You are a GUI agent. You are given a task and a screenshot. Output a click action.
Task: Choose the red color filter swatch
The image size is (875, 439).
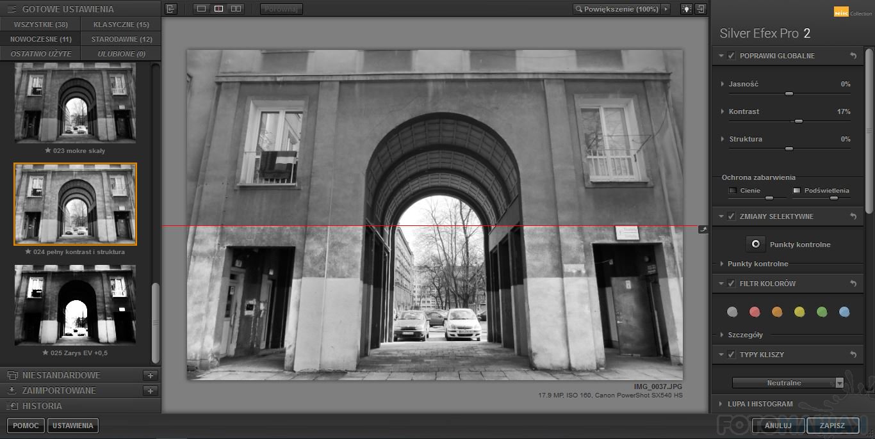click(x=755, y=312)
